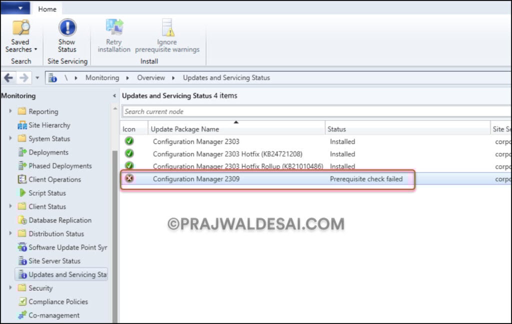Click the Compliance Policies node icon
The image size is (512, 324).
click(22, 301)
